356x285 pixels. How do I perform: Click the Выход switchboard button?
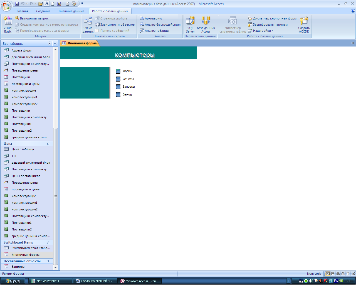(118, 95)
